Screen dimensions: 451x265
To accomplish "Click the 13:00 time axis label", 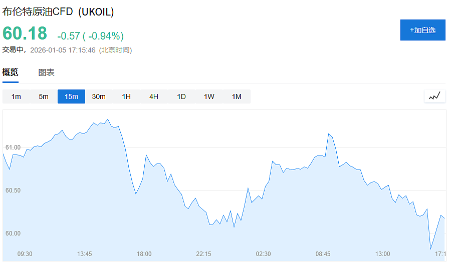I will [382, 254].
